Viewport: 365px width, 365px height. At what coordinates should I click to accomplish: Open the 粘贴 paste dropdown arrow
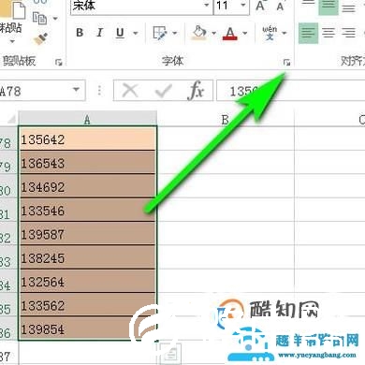(x=12, y=41)
